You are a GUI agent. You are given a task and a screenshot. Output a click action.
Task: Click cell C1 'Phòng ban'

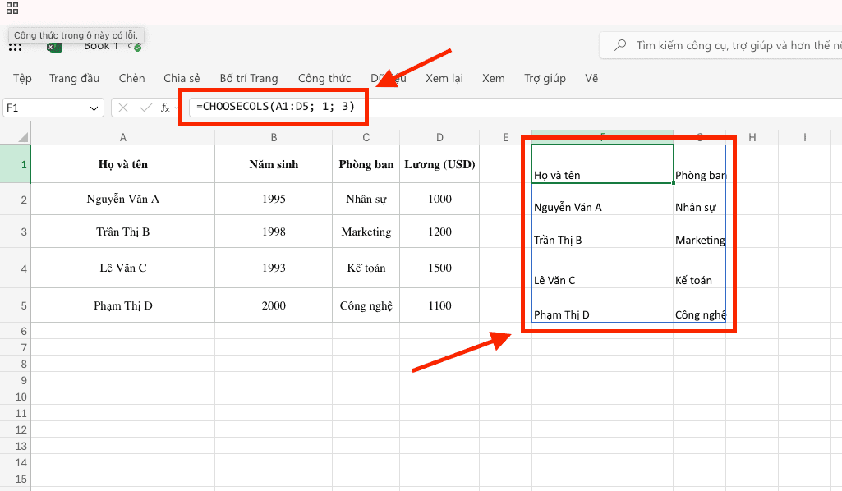point(366,164)
